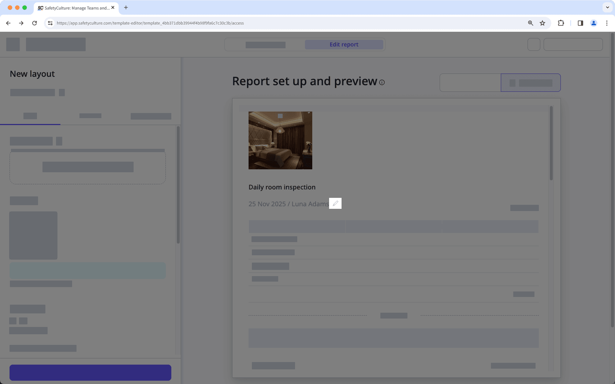The width and height of the screenshot is (615, 384).
Task: Click the browser profile avatar icon
Action: (594, 23)
